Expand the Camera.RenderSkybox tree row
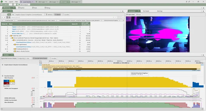 coord(14,51)
